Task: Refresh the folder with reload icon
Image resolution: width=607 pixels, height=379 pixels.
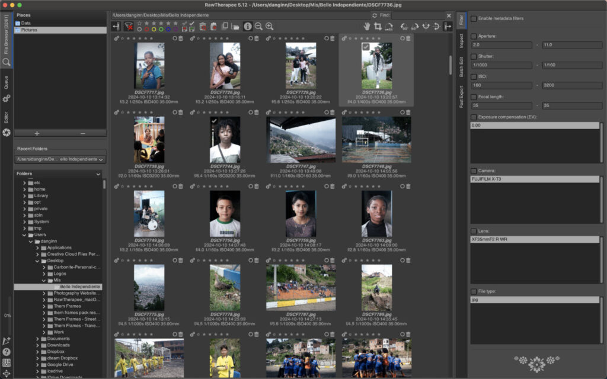Action: click(375, 15)
